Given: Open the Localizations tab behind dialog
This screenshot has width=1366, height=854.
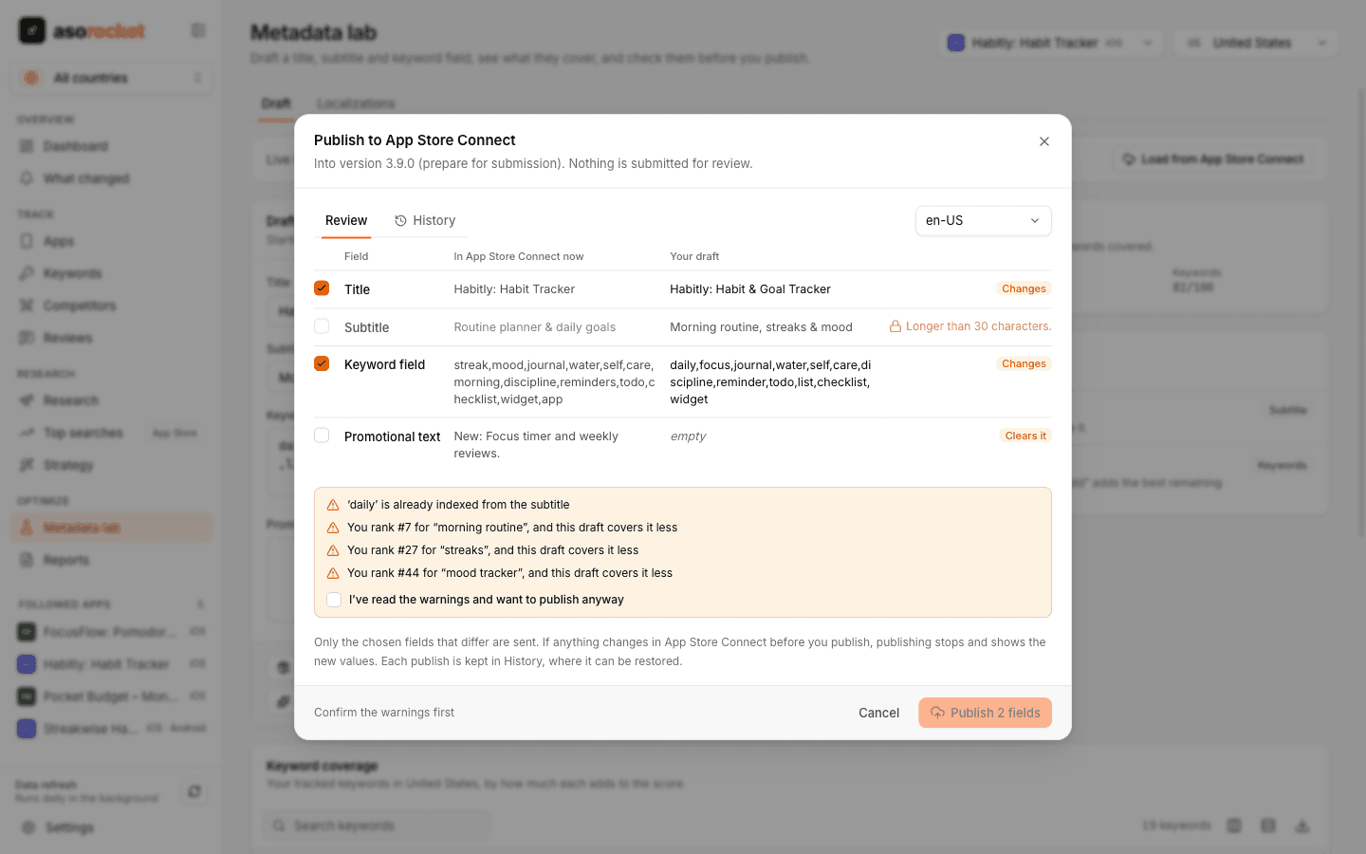Looking at the screenshot, I should 356,103.
